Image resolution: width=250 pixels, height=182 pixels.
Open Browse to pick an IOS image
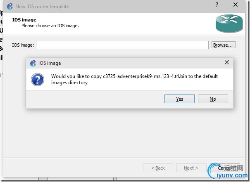[223, 45]
